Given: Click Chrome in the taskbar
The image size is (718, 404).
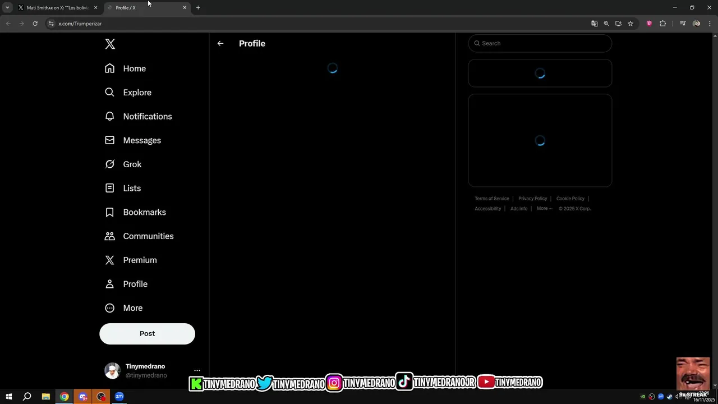Looking at the screenshot, I should click(x=65, y=397).
